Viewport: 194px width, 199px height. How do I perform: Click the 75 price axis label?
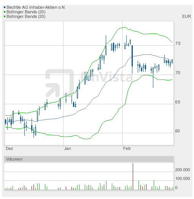pyautogui.click(x=178, y=43)
